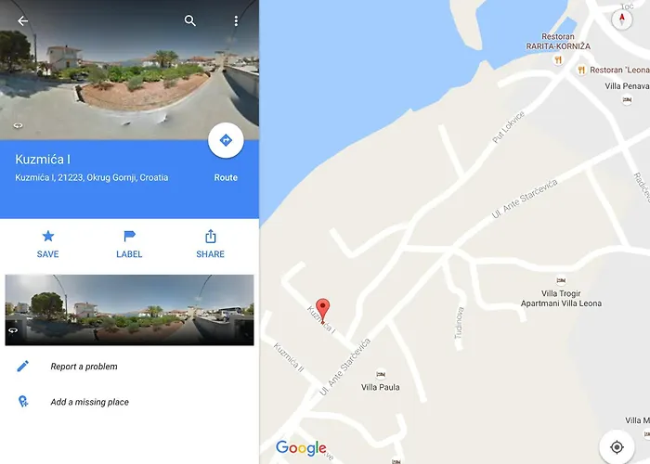Open Villa Trogir lodging marker
650x464 pixels.
tap(561, 280)
